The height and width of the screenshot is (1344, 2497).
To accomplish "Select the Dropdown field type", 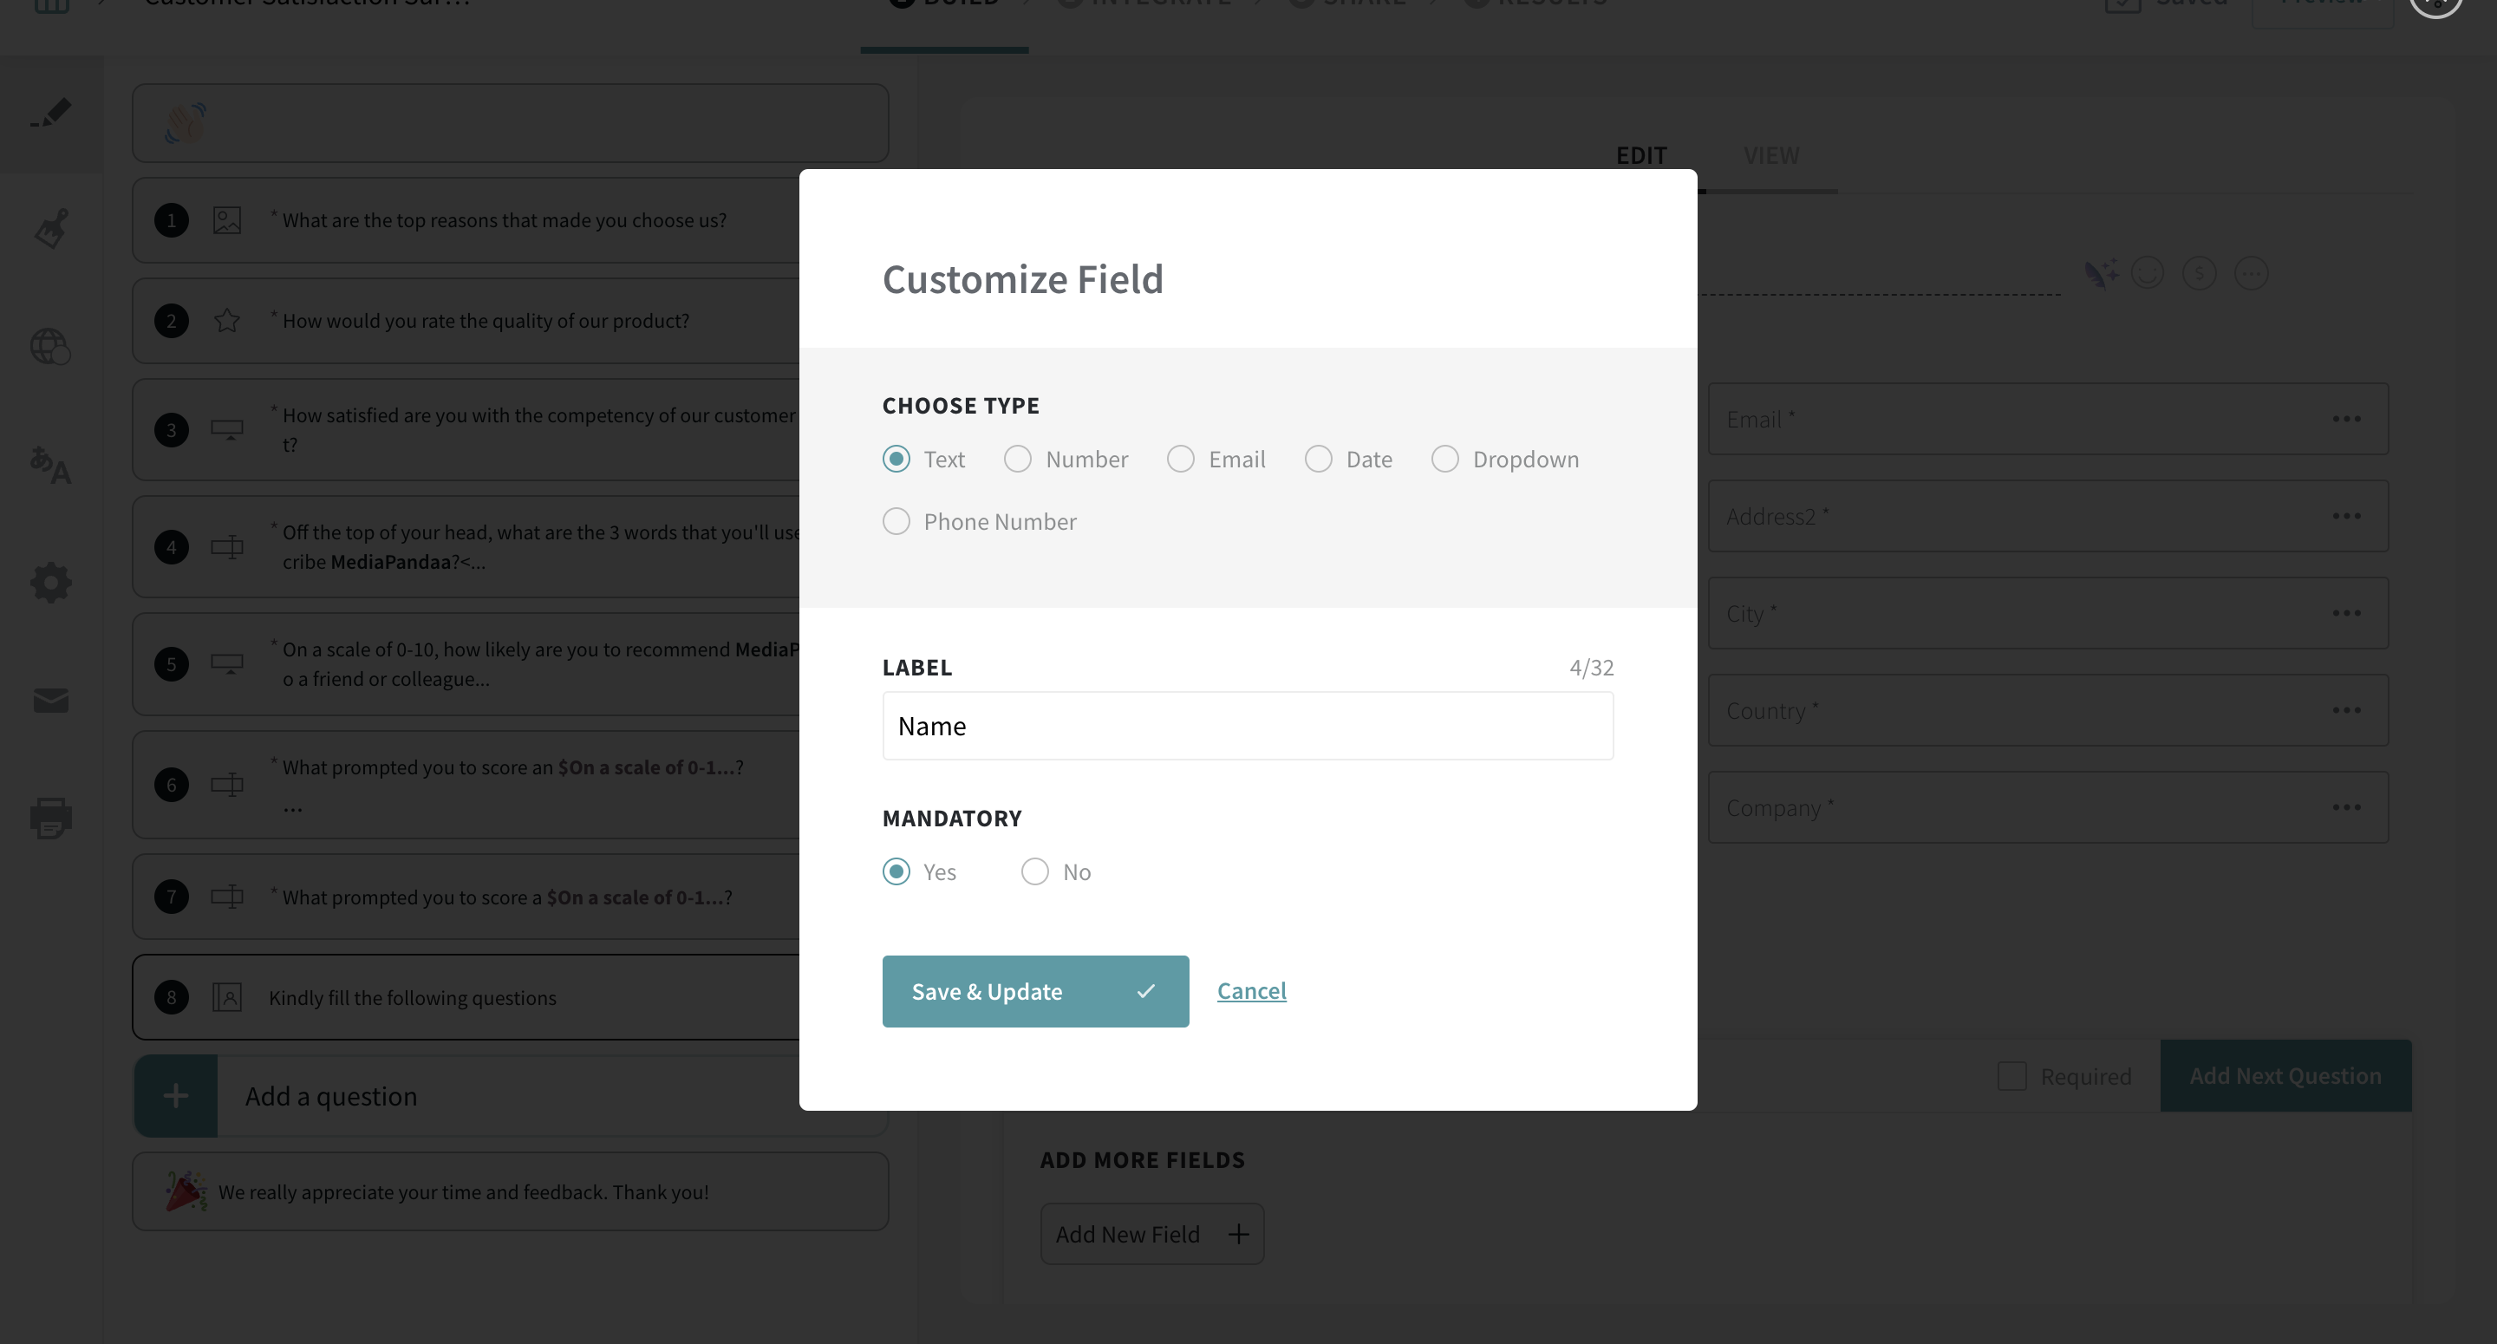I will pos(1444,459).
